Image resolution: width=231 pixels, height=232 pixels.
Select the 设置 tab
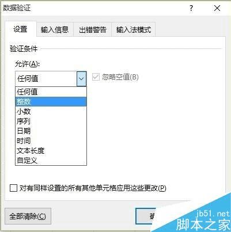pos(20,29)
